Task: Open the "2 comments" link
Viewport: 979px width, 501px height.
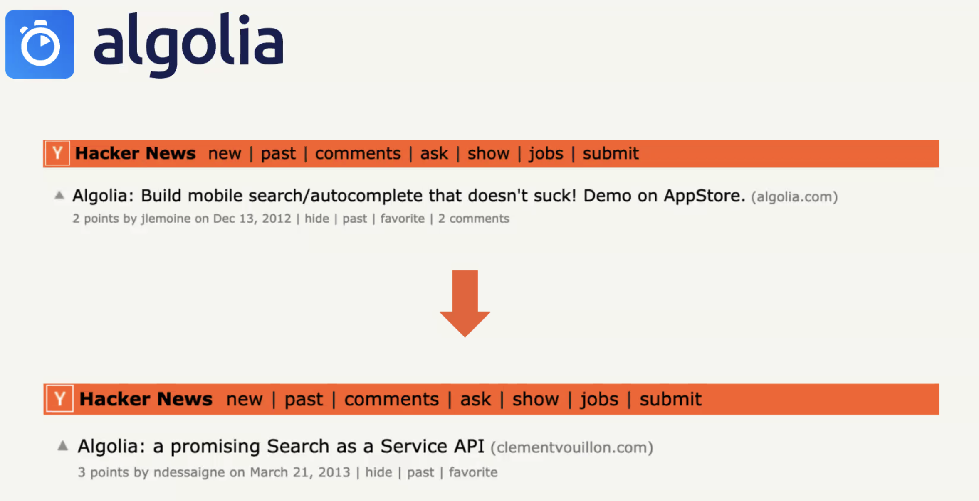Action: [x=473, y=219]
